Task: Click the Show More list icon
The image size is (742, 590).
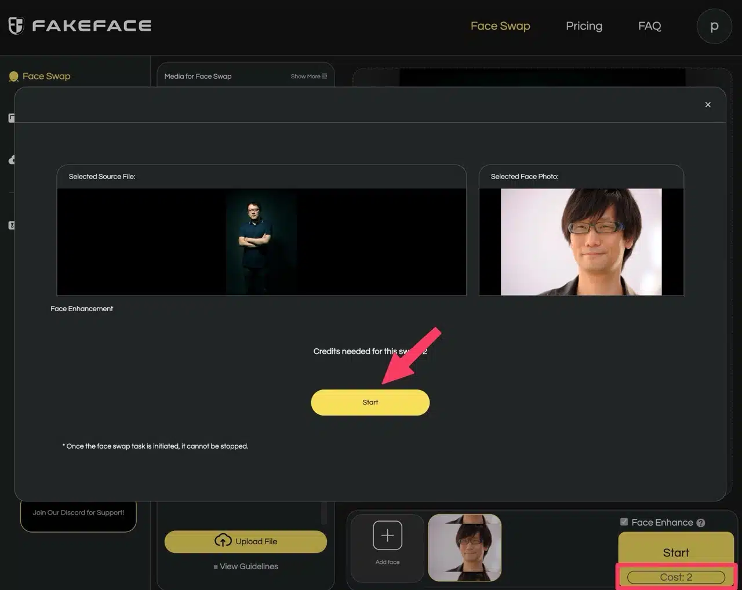Action: [x=325, y=77]
